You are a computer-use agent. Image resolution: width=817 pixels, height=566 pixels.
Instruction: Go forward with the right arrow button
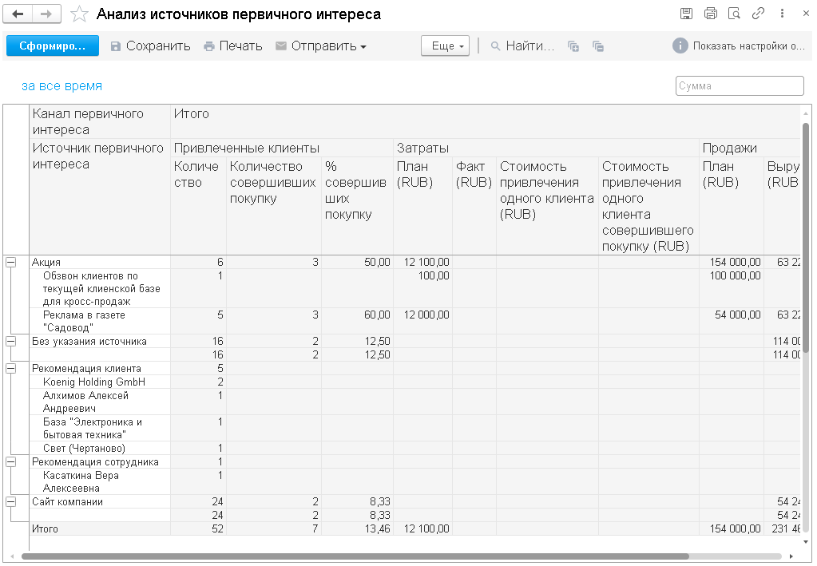click(x=46, y=14)
